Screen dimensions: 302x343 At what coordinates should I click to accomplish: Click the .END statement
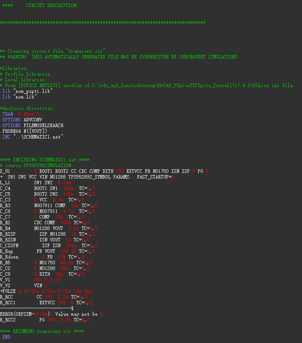click(5, 337)
